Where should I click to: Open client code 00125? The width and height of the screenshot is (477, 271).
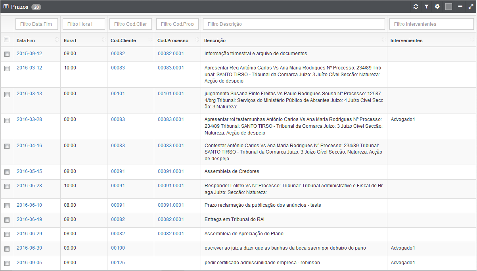(x=118, y=263)
